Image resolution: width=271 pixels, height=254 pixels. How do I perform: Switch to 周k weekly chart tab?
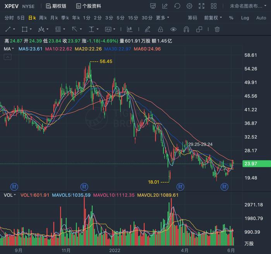click(x=43, y=18)
